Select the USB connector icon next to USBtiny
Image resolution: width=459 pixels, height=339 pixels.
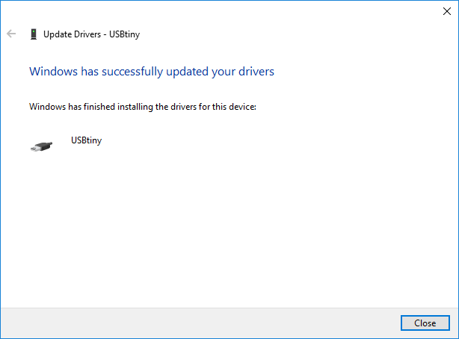[x=41, y=146]
